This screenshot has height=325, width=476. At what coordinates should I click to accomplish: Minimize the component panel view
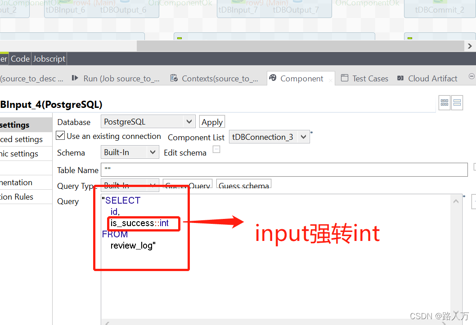click(x=472, y=76)
